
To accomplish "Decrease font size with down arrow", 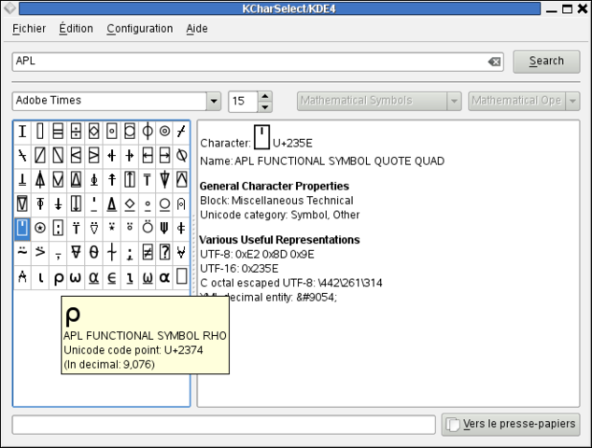I will pyautogui.click(x=265, y=106).
